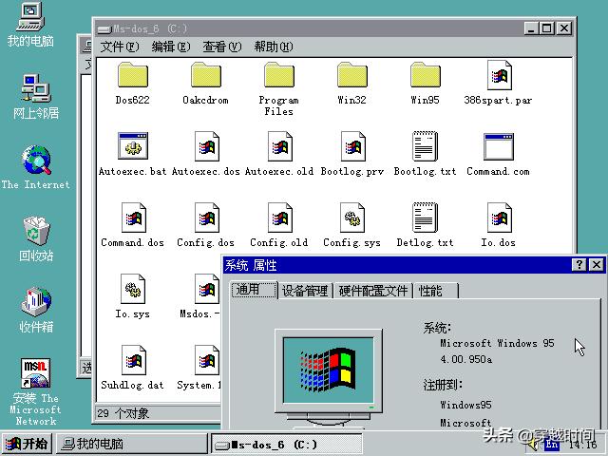
Task: Select the Bootlog.prv file icon
Action: tap(352, 146)
